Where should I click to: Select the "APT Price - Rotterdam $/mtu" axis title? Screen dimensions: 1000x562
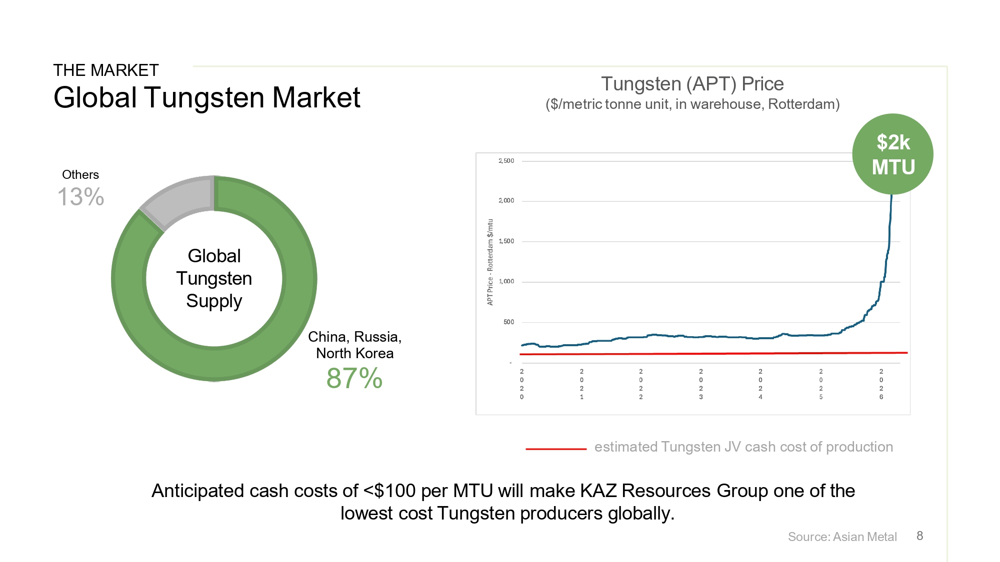tap(490, 262)
